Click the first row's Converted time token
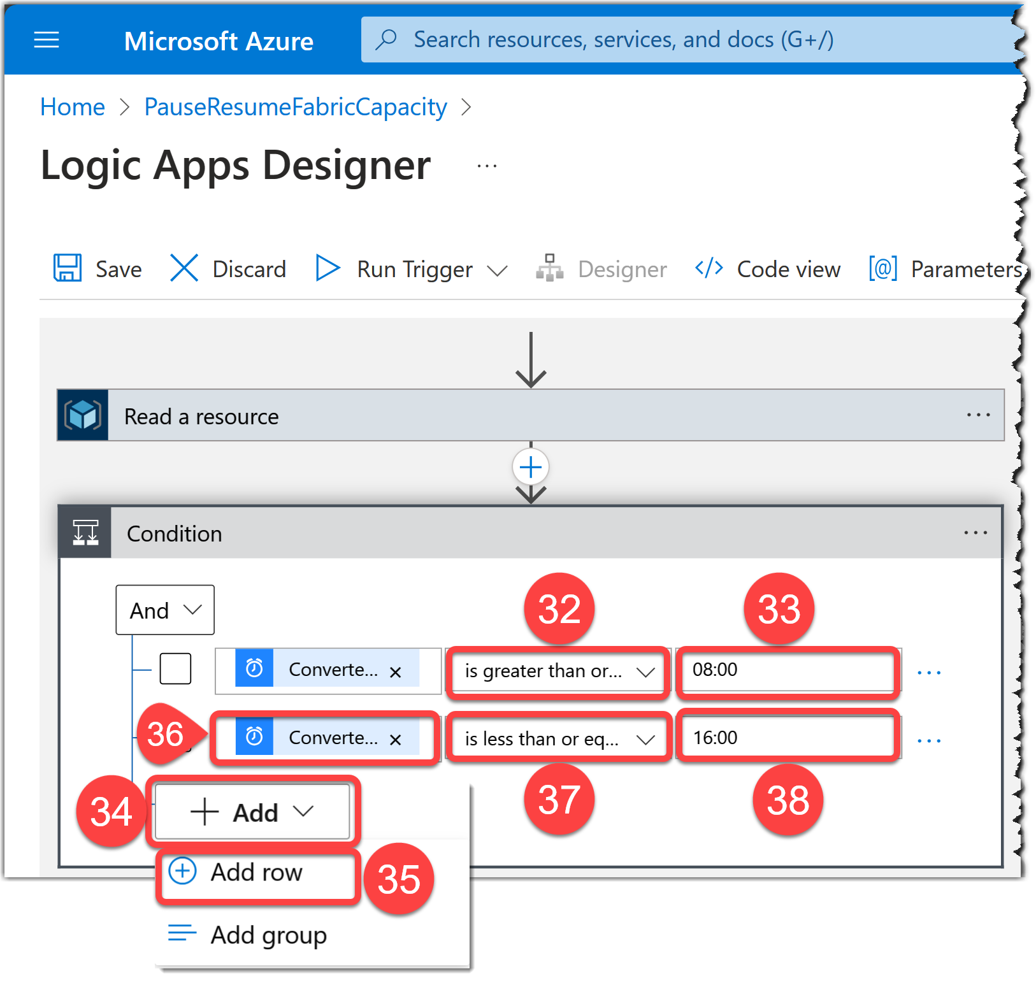This screenshot has width=1036, height=983. coord(327,669)
